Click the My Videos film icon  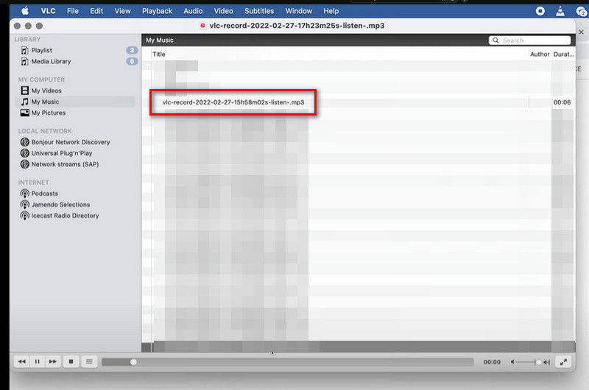click(x=25, y=91)
